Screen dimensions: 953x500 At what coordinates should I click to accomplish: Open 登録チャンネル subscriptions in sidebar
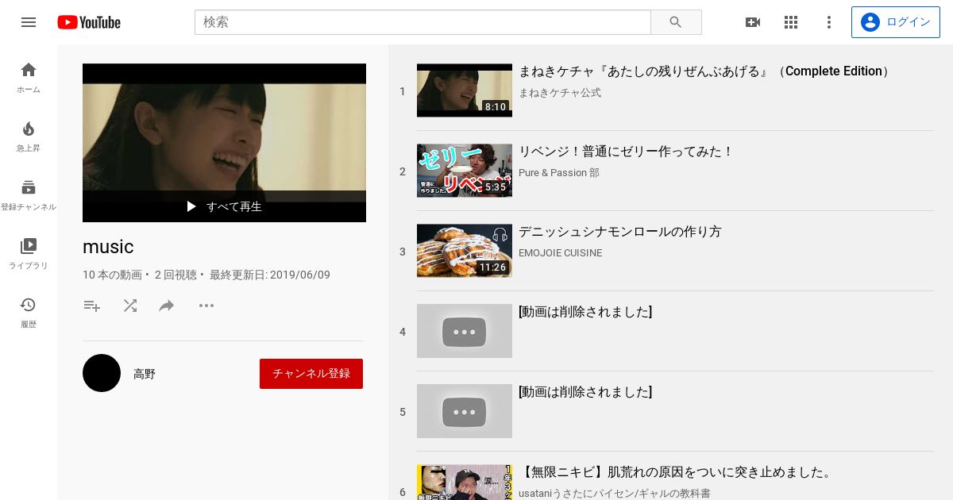click(29, 194)
